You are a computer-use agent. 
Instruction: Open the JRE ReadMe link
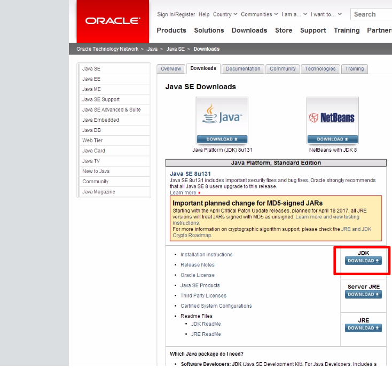click(x=206, y=334)
